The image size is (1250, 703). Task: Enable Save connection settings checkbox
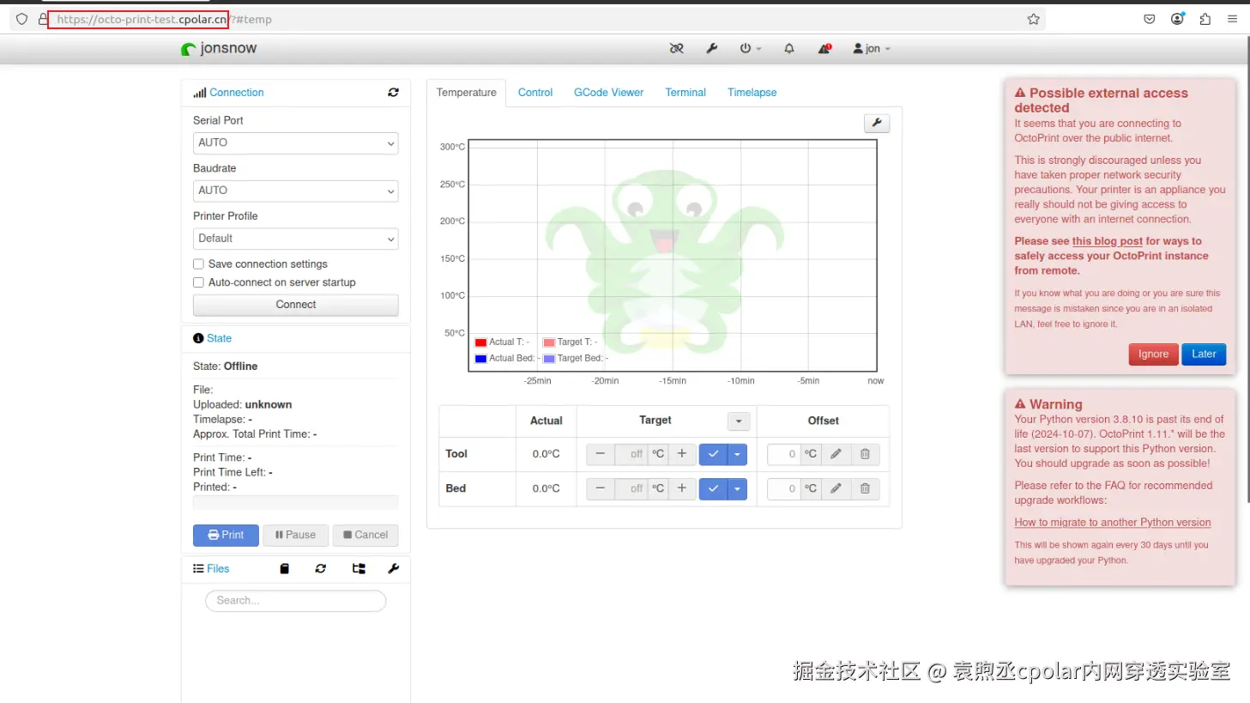tap(198, 264)
